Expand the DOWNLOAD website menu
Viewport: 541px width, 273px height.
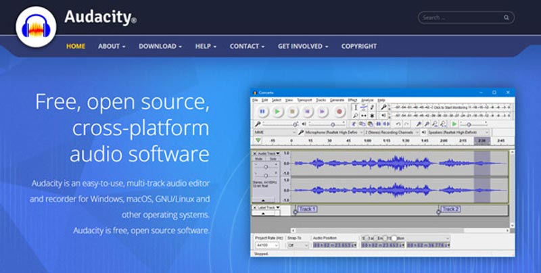160,46
